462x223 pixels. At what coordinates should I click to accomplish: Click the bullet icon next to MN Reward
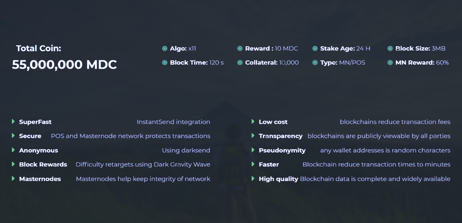click(x=390, y=63)
